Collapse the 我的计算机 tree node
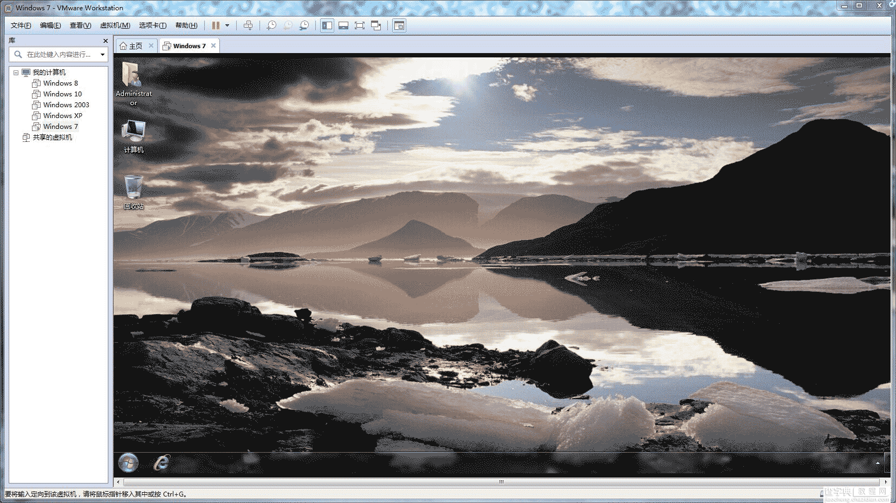Image resolution: width=896 pixels, height=503 pixels. click(x=16, y=73)
